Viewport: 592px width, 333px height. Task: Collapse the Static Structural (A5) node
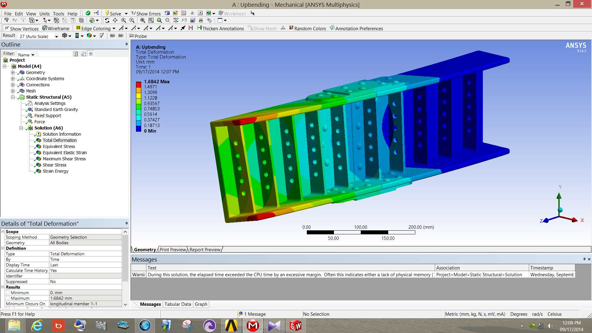point(13,97)
